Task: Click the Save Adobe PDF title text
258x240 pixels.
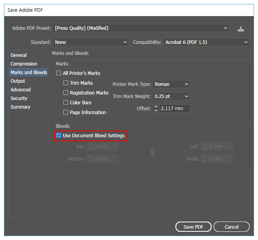Action: [x=25, y=10]
